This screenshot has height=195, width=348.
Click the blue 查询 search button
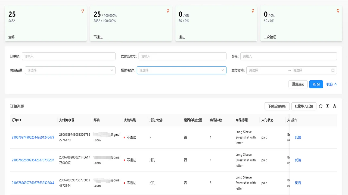316,84
